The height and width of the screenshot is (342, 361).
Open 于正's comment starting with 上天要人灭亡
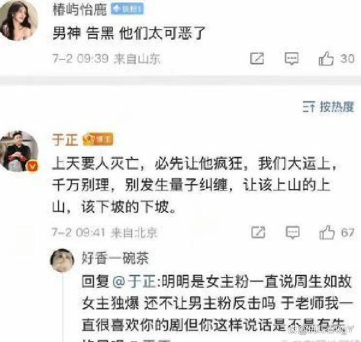[194, 185]
